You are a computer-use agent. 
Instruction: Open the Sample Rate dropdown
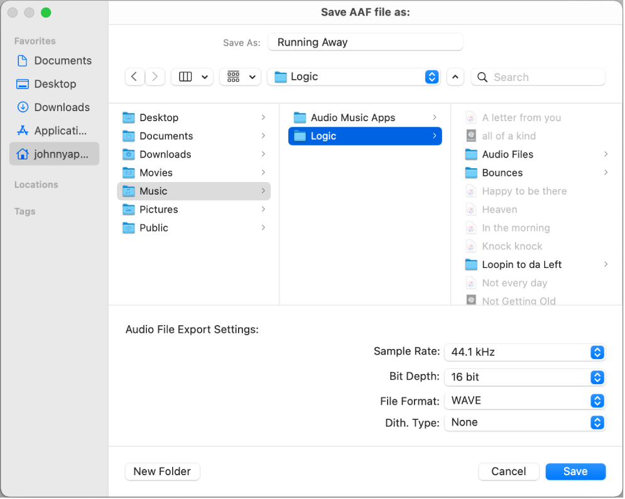click(x=524, y=352)
